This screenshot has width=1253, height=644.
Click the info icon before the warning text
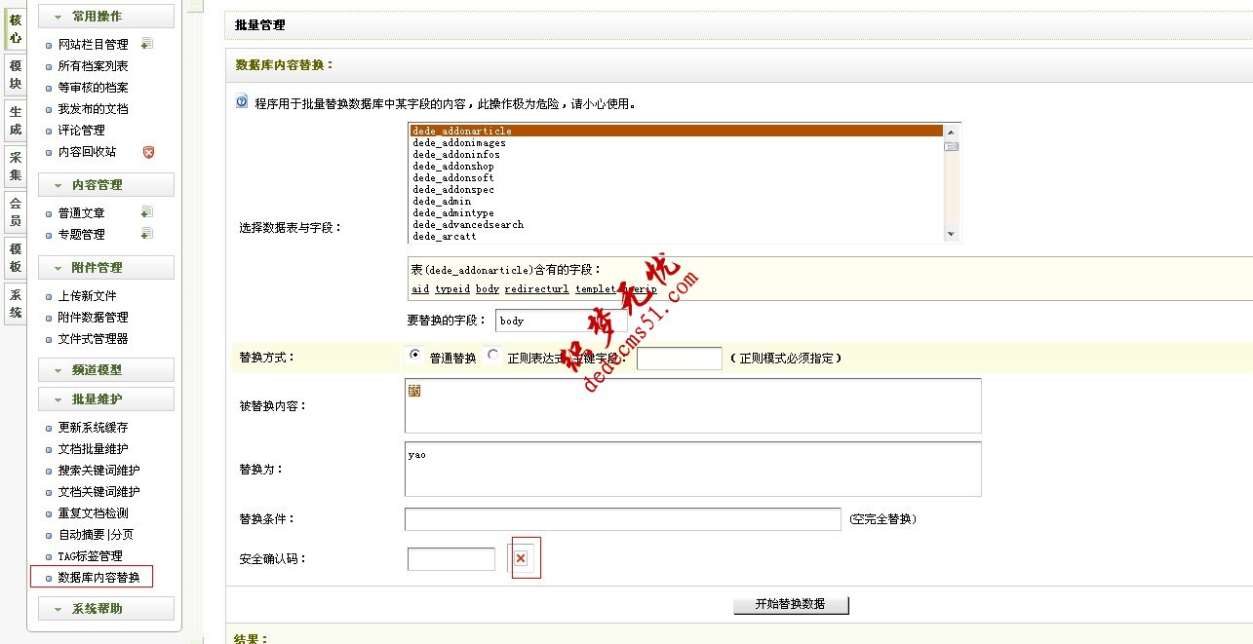point(240,102)
